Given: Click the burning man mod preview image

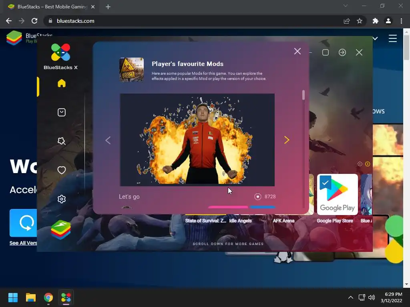Looking at the screenshot, I should pos(197,140).
